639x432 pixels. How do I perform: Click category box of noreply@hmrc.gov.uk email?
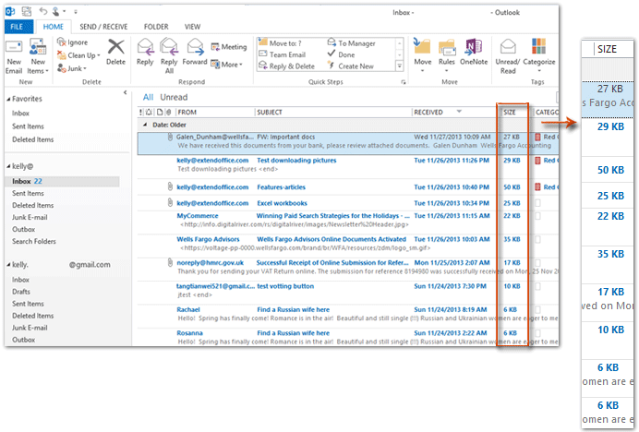pyautogui.click(x=538, y=263)
